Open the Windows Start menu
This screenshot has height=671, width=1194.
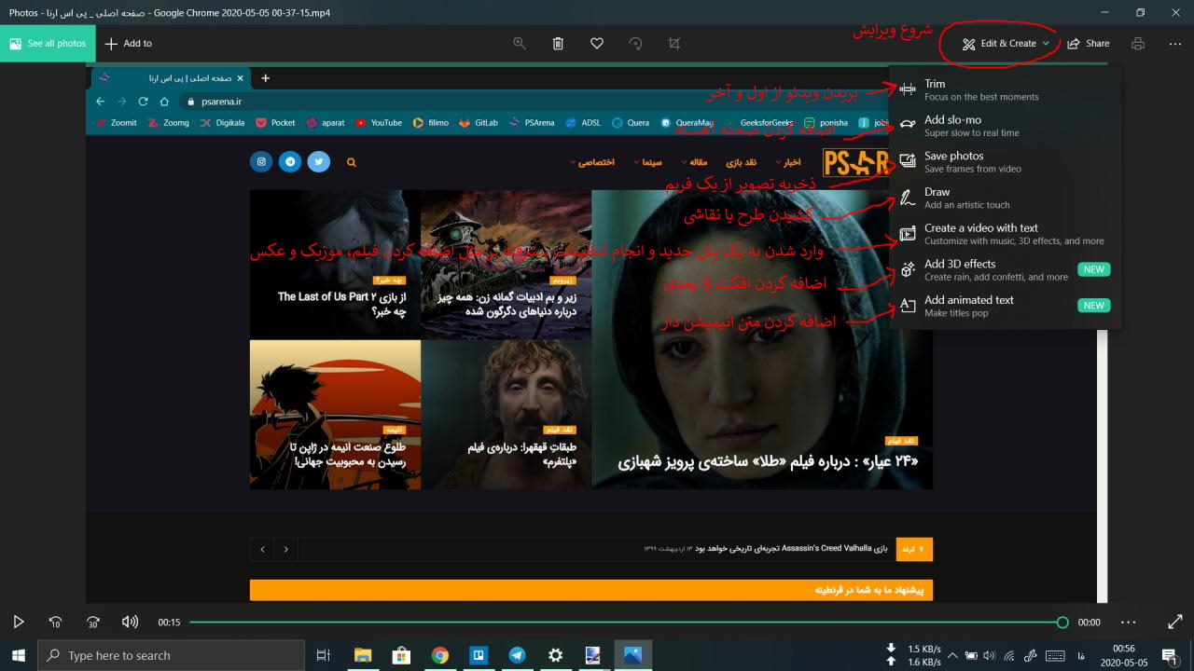(x=19, y=655)
